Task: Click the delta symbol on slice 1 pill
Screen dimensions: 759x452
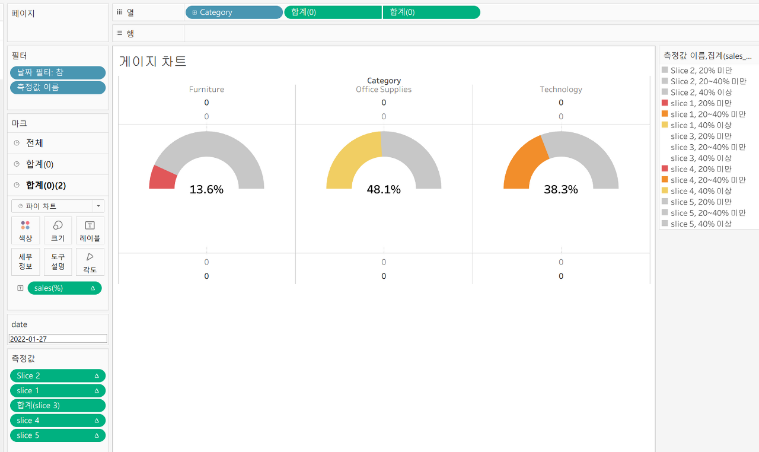Action: click(x=97, y=390)
